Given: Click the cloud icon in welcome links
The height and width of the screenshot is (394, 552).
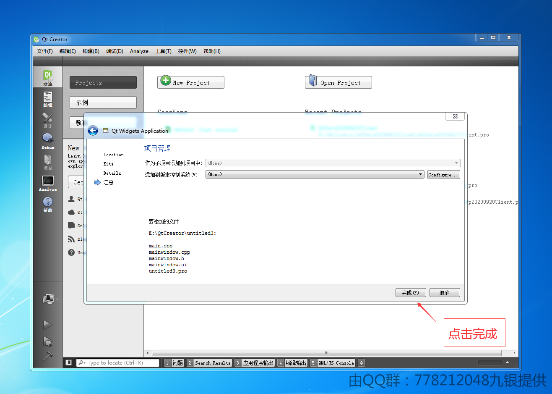Looking at the screenshot, I should [71, 212].
